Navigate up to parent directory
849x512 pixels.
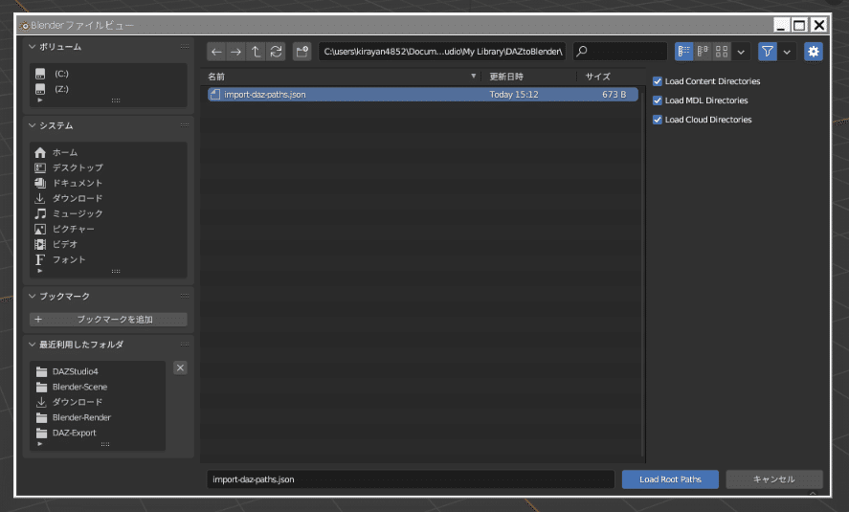[256, 52]
